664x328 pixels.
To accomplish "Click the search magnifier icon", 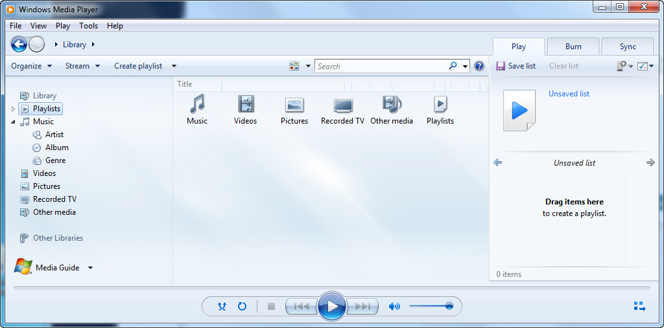I will click(453, 66).
